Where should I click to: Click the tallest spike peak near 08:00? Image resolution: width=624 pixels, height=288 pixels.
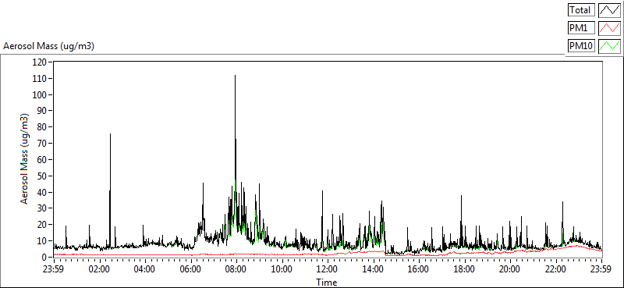(235, 75)
